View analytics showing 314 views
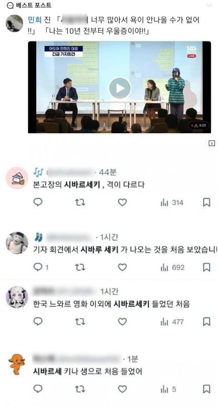The width and height of the screenshot is (218, 407). pos(172,202)
